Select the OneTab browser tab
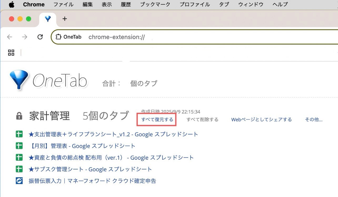The image size is (338, 197). 48,19
